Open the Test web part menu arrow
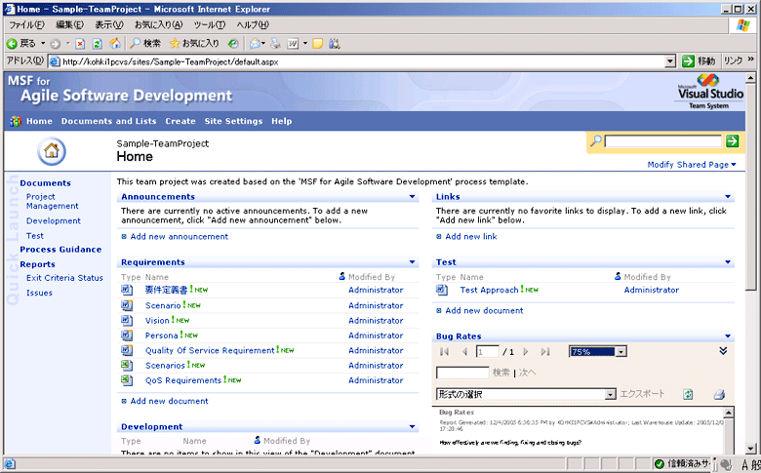Screen dimensions: 761x473 click(728, 262)
